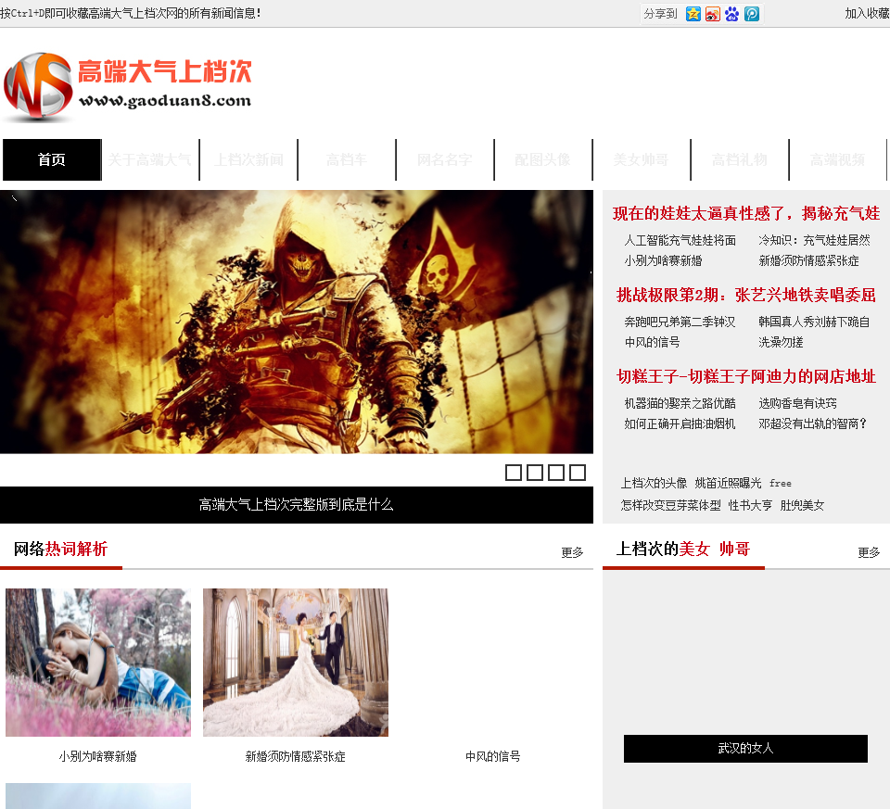The height and width of the screenshot is (809, 890).
Task: Open headline 挑战极限第2期：张艺兴地铁卖唱委屈
Action: [x=745, y=295]
